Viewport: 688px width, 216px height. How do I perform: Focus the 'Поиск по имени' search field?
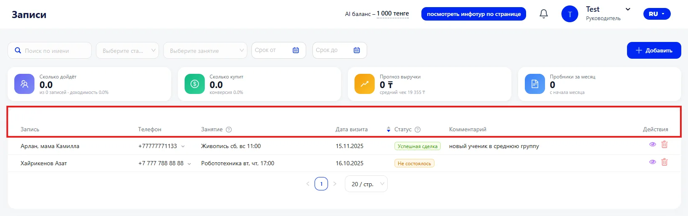click(x=50, y=50)
